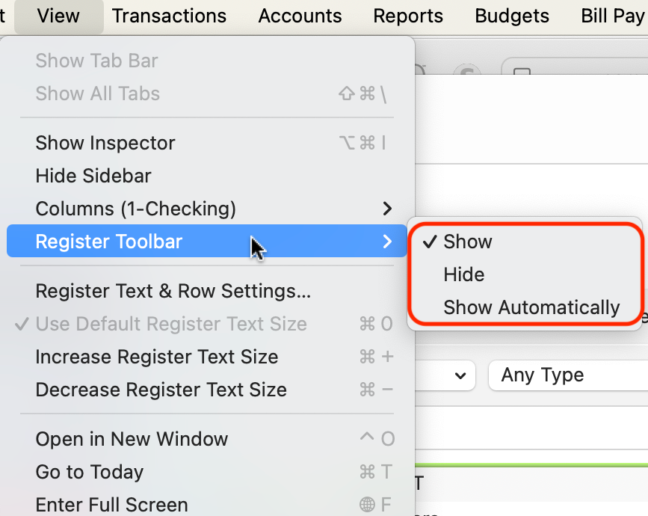
Task: Expand the Register Toolbar submenu chevron
Action: (387, 242)
